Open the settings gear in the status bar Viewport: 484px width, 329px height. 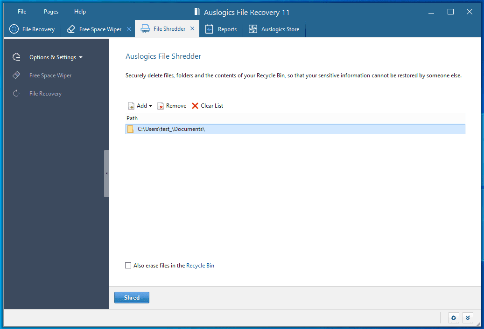453,317
